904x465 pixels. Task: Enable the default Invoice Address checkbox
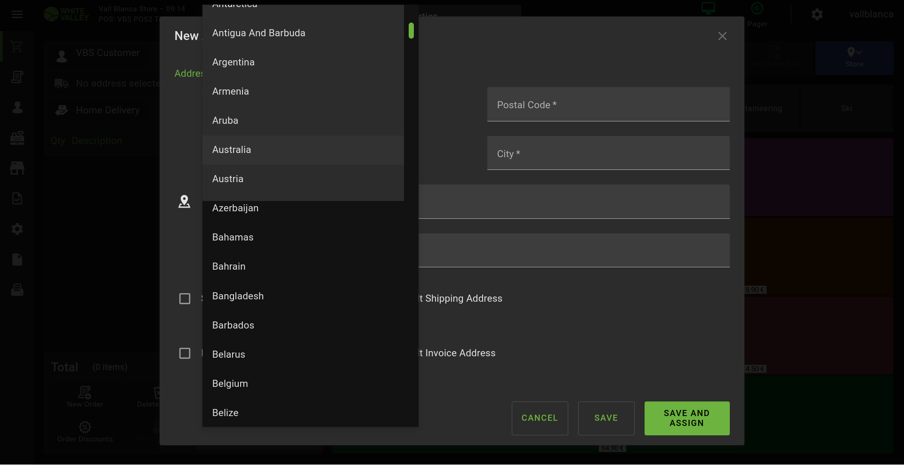click(x=185, y=353)
